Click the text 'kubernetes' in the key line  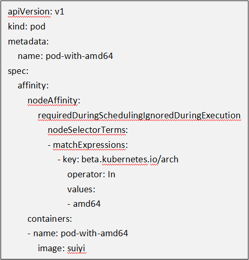click(125, 160)
